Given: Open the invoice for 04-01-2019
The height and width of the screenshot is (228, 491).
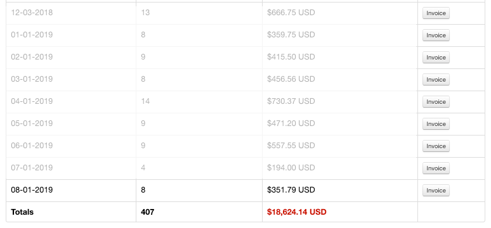Looking at the screenshot, I should 436,102.
